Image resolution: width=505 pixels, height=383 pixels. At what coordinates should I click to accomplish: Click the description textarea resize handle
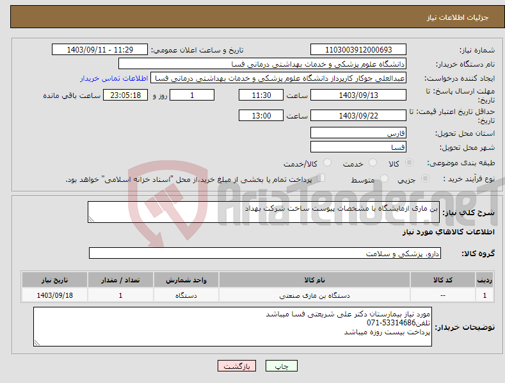click(x=92, y=219)
